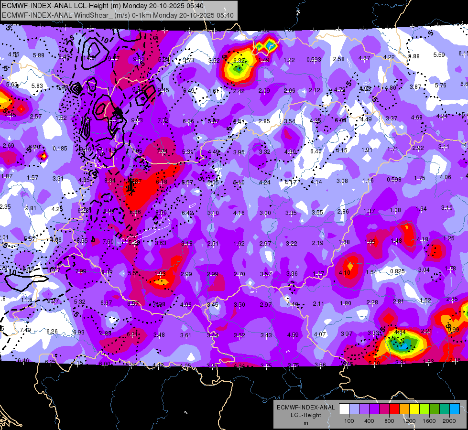Click the sky blue legend swatch
Viewport: 468px width, 430px height.
(455, 409)
